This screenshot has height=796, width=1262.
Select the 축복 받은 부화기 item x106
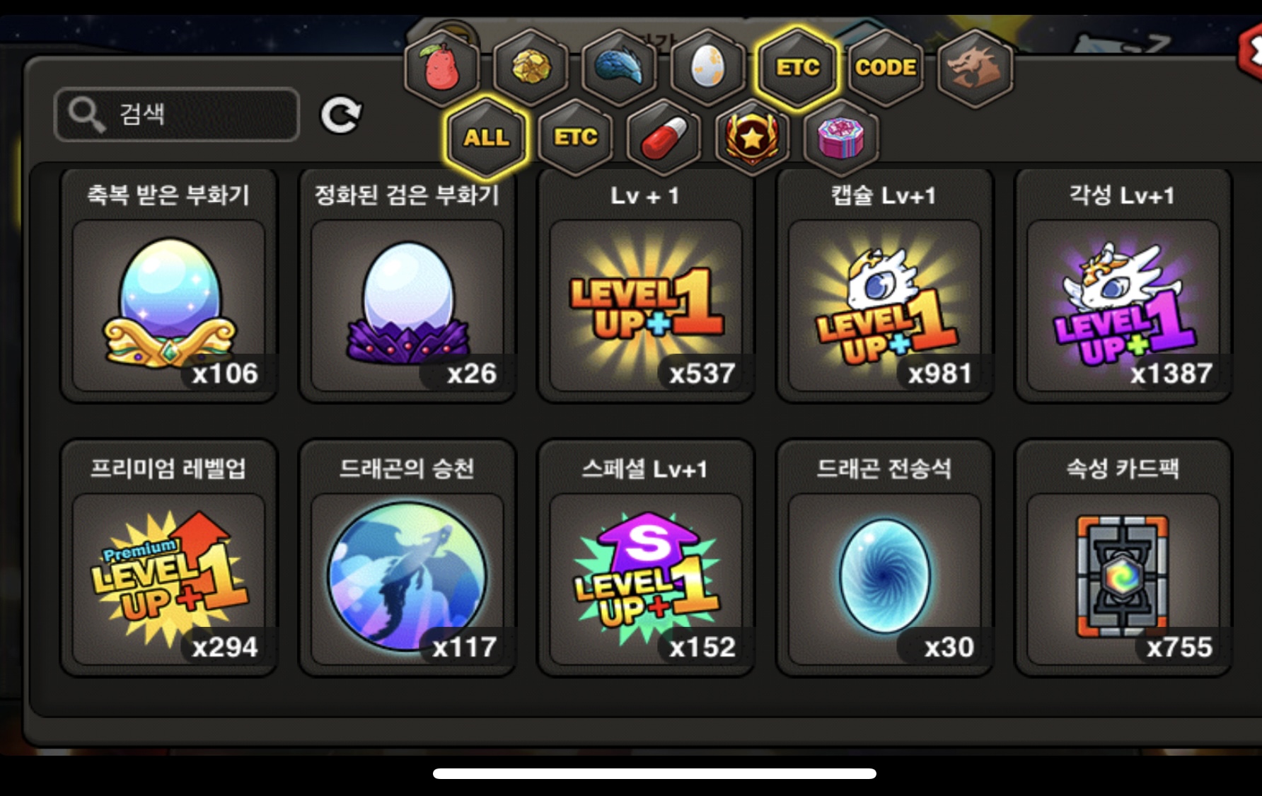[168, 285]
